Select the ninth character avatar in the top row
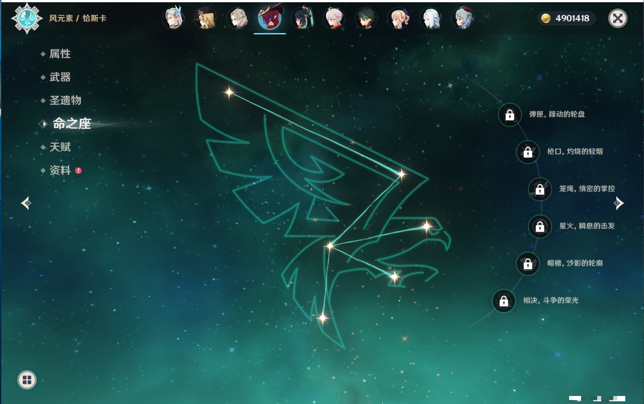The width and height of the screenshot is (644, 404). [x=430, y=18]
